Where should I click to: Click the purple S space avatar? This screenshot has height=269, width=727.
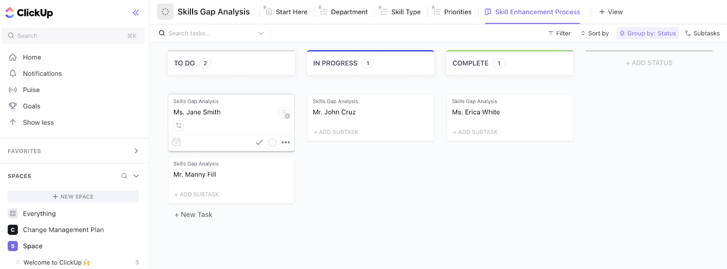tap(13, 246)
